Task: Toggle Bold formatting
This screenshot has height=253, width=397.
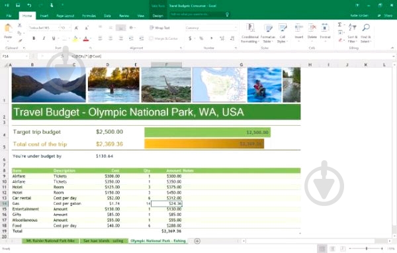Action: tap(34, 38)
